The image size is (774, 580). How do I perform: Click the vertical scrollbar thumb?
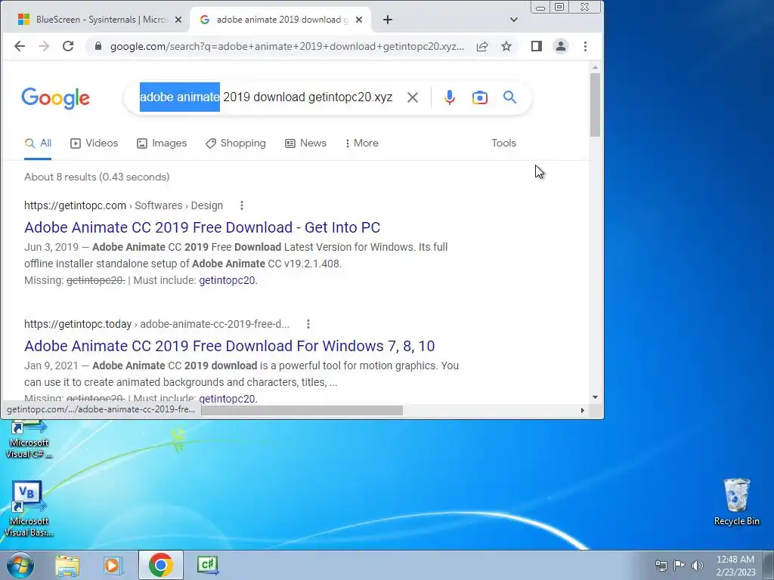(x=596, y=105)
